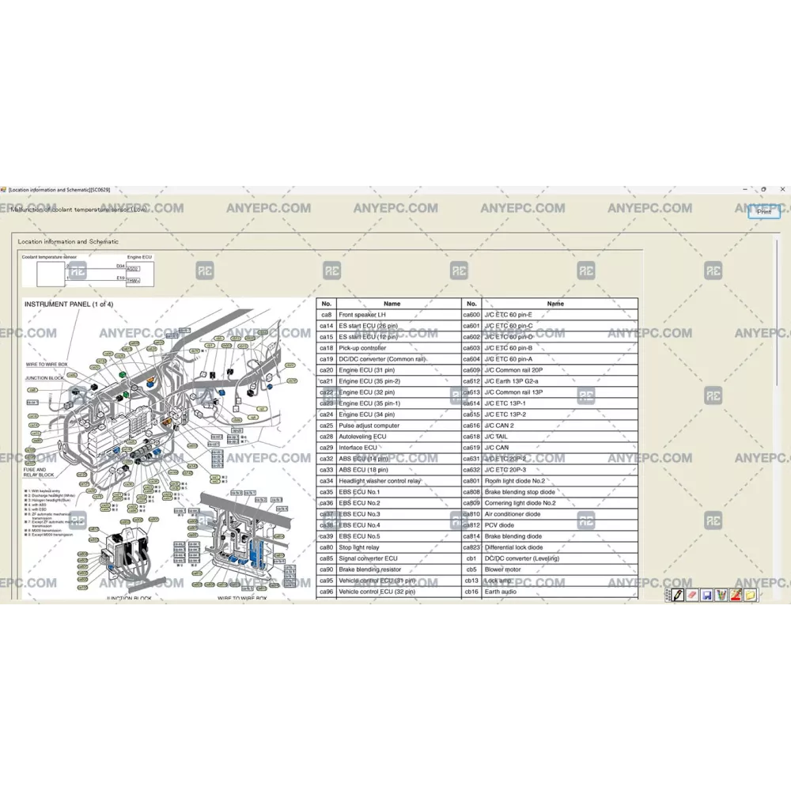Click the INSTRUMENT PANEL (1 of 4) heading
This screenshot has height=791, width=791.
(69, 305)
